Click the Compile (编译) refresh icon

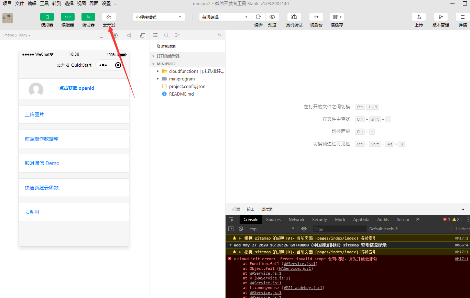coord(259,17)
